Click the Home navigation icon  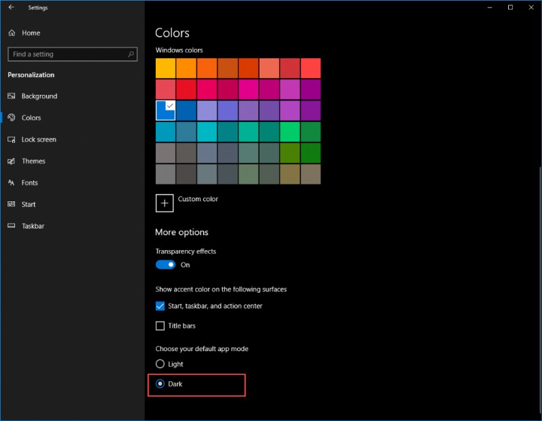click(11, 33)
